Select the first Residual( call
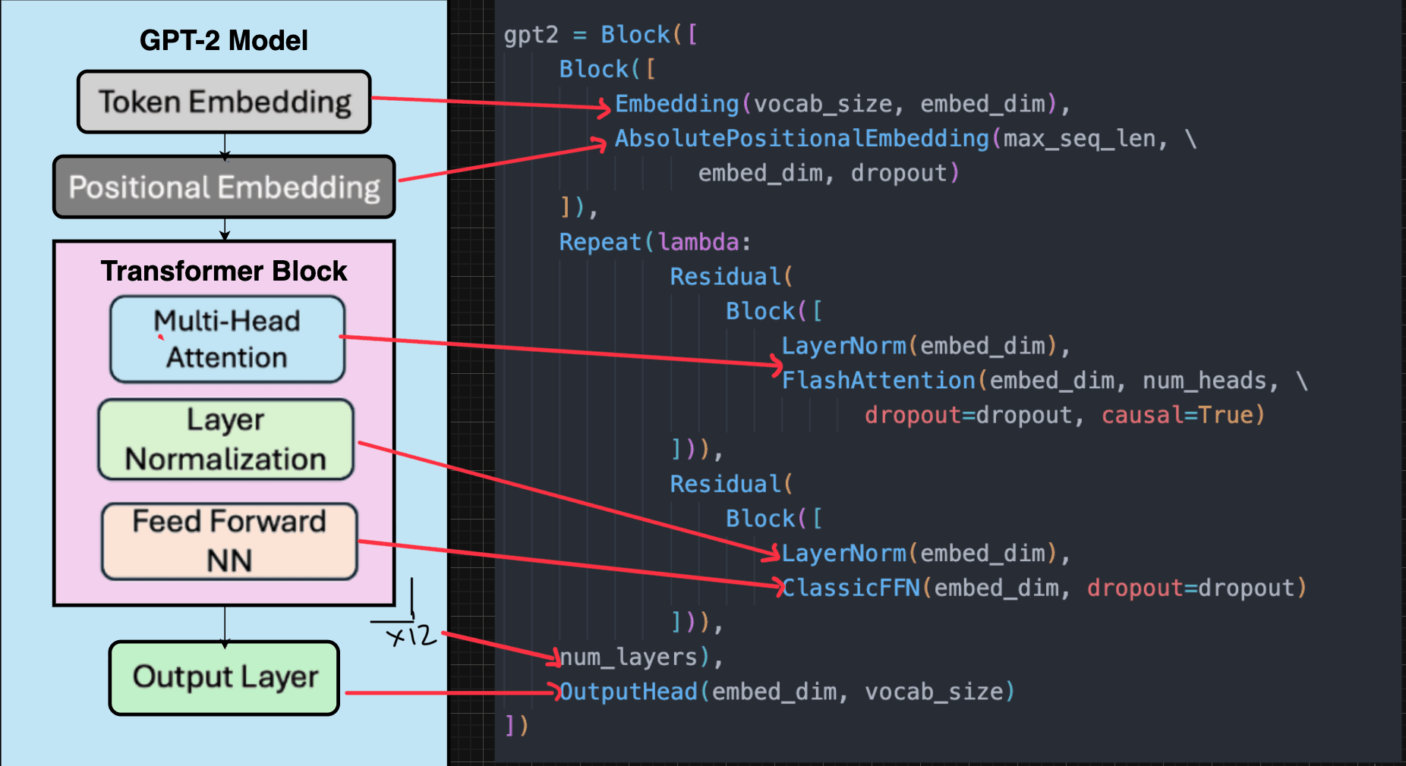The image size is (1406, 766). (730, 276)
